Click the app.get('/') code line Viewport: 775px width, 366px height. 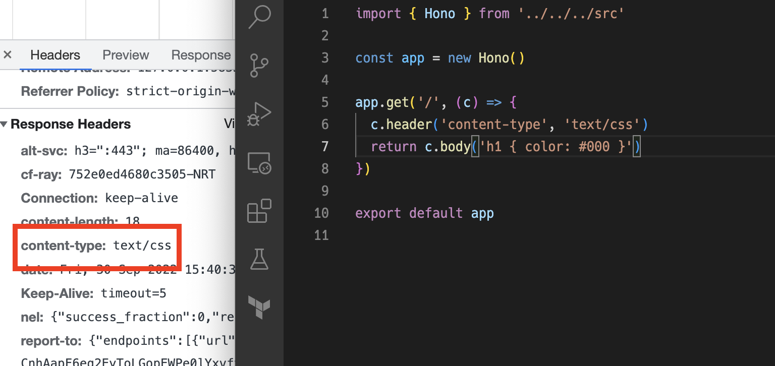436,102
